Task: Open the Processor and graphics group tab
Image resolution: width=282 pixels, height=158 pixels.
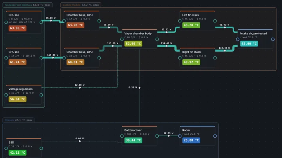Action: pyautogui.click(x=27, y=5)
